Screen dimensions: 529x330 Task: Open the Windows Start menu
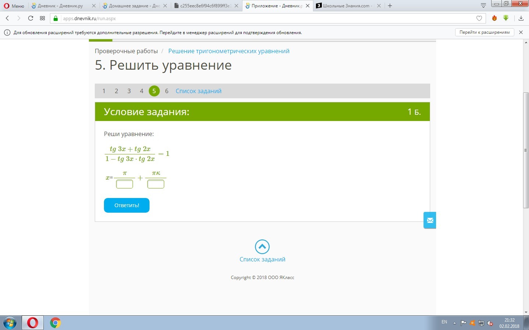click(x=10, y=323)
